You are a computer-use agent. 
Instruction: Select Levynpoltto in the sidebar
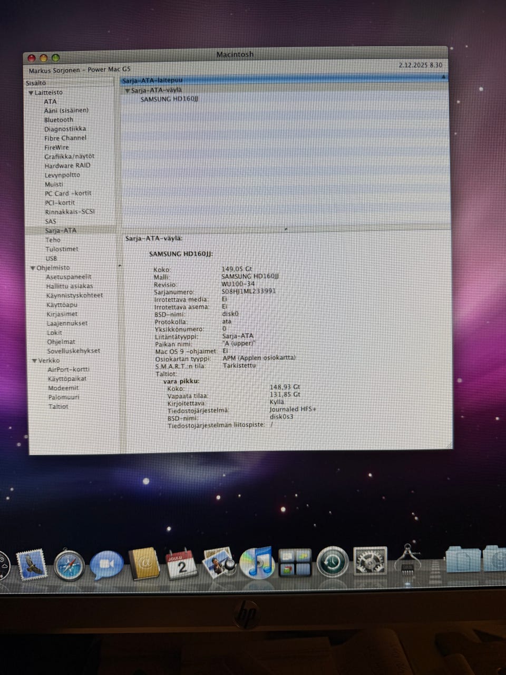tap(62, 175)
